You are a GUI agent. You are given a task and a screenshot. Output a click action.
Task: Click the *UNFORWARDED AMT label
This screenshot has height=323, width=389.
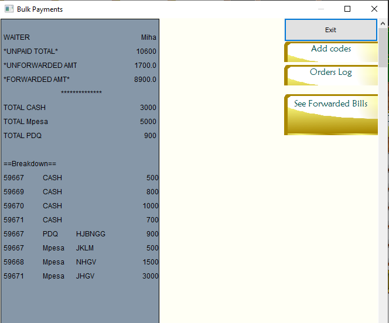[x=40, y=66]
